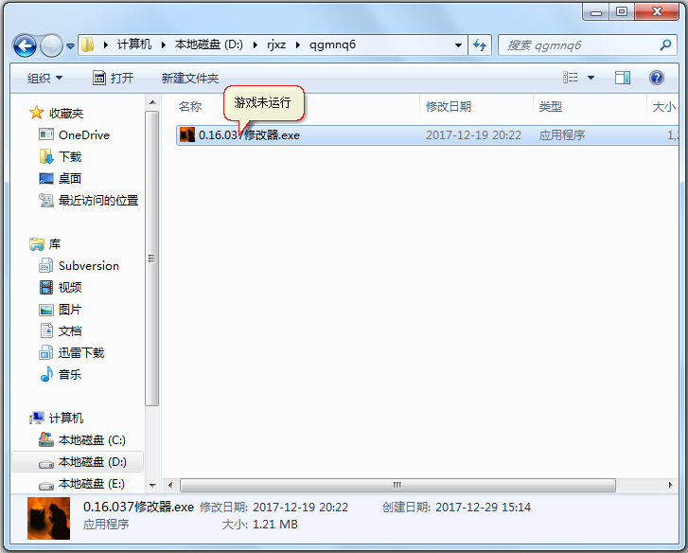This screenshot has width=688, height=553.
Task: Open Subversion library
Action: [x=89, y=266]
